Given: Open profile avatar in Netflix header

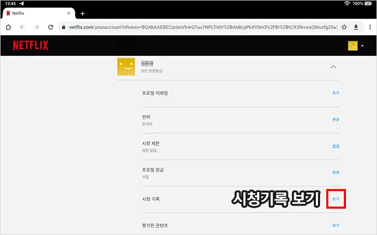Looking at the screenshot, I should tap(353, 46).
